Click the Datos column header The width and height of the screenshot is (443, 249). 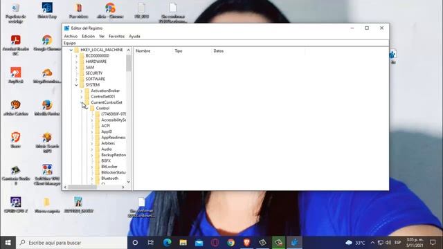[x=219, y=51]
